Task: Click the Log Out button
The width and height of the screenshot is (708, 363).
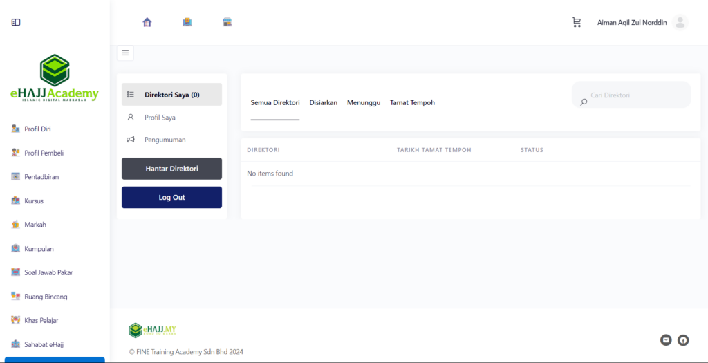Action: pyautogui.click(x=171, y=197)
